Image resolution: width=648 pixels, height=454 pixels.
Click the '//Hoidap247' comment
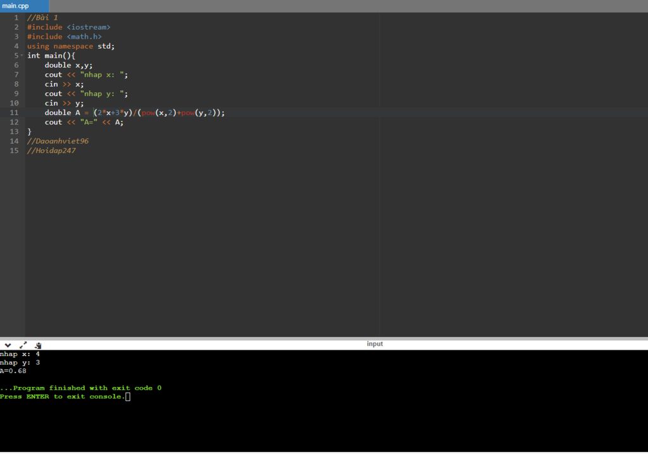[x=51, y=150]
